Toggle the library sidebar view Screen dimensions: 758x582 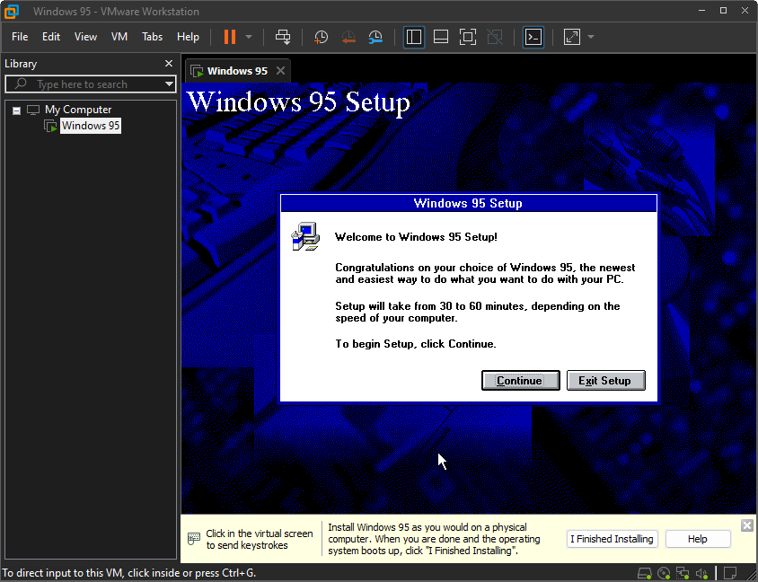click(414, 37)
